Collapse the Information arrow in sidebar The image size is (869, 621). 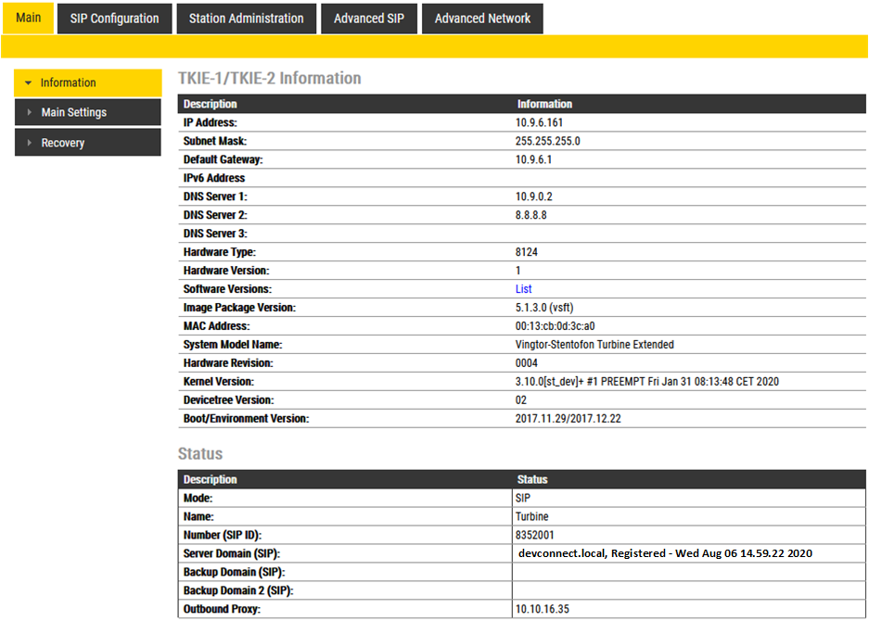tap(28, 83)
